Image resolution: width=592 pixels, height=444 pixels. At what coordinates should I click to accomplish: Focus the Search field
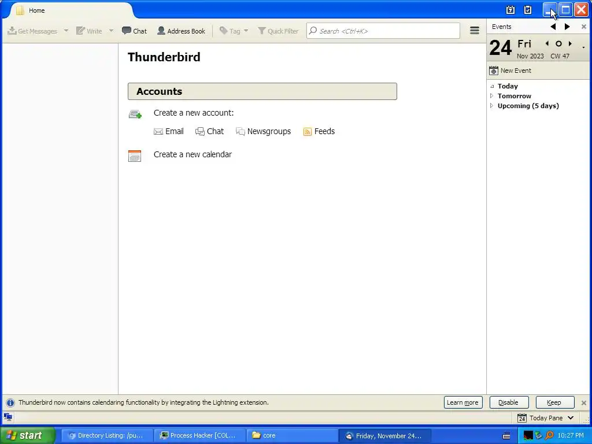[383, 31]
